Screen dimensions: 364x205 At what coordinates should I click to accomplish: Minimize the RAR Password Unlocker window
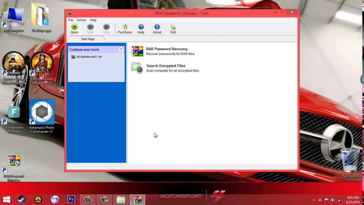click(x=275, y=13)
